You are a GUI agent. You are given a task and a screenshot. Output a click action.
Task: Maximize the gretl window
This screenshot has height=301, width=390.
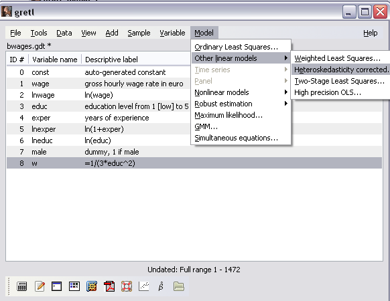pyautogui.click(x=365, y=11)
